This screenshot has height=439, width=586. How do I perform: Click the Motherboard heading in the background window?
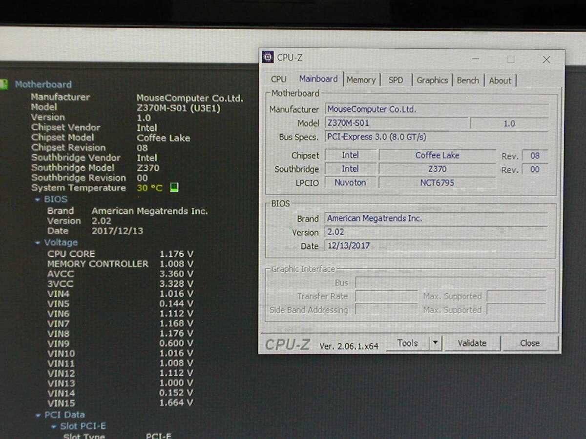click(43, 84)
